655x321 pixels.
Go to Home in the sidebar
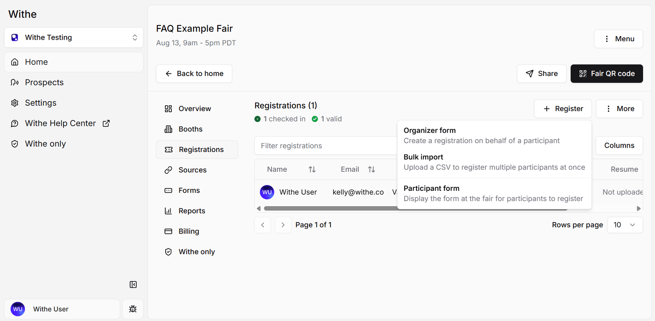click(x=74, y=62)
